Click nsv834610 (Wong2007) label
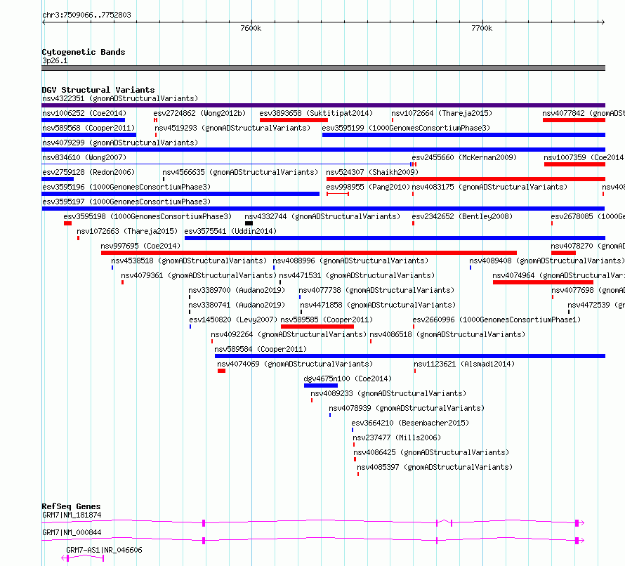This screenshot has width=625, height=566. [x=84, y=157]
